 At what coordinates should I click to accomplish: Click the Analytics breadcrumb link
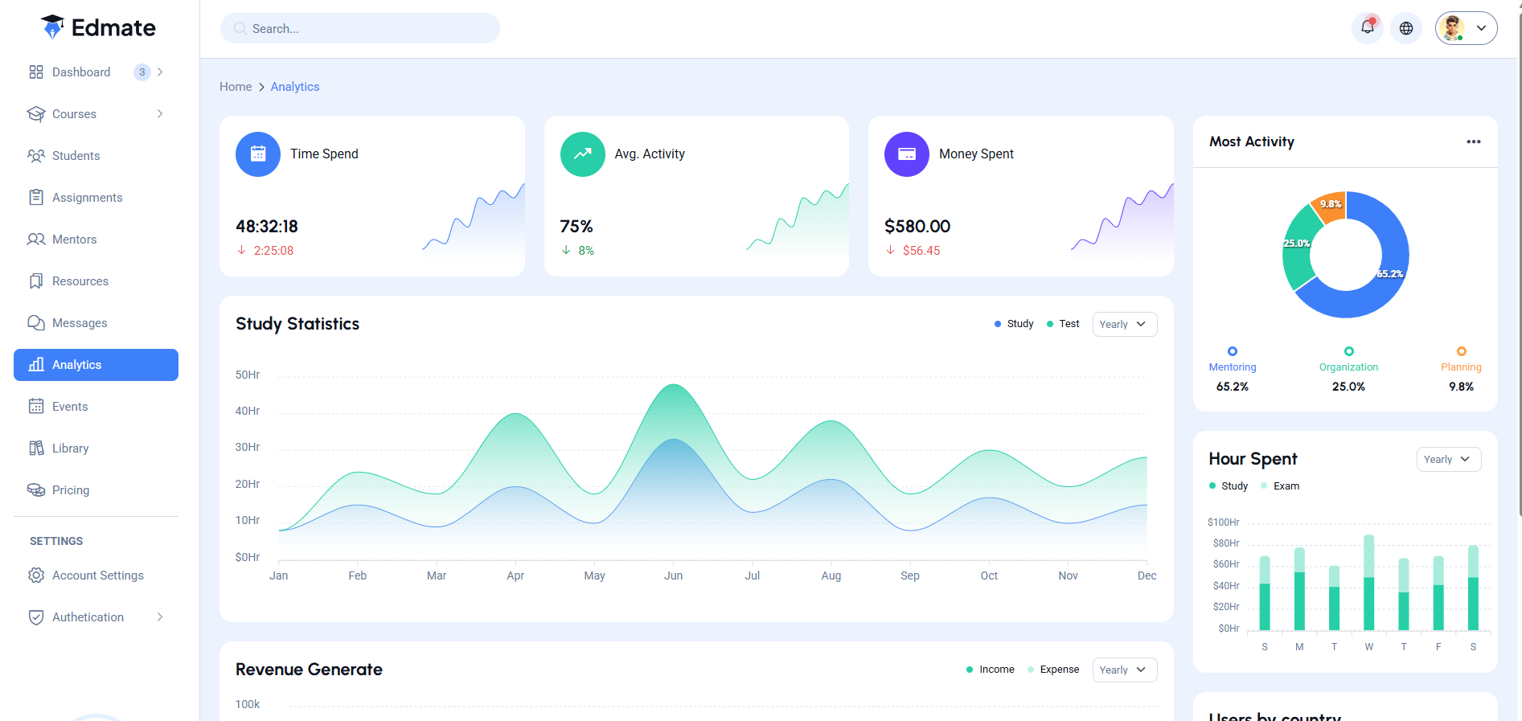tap(295, 87)
